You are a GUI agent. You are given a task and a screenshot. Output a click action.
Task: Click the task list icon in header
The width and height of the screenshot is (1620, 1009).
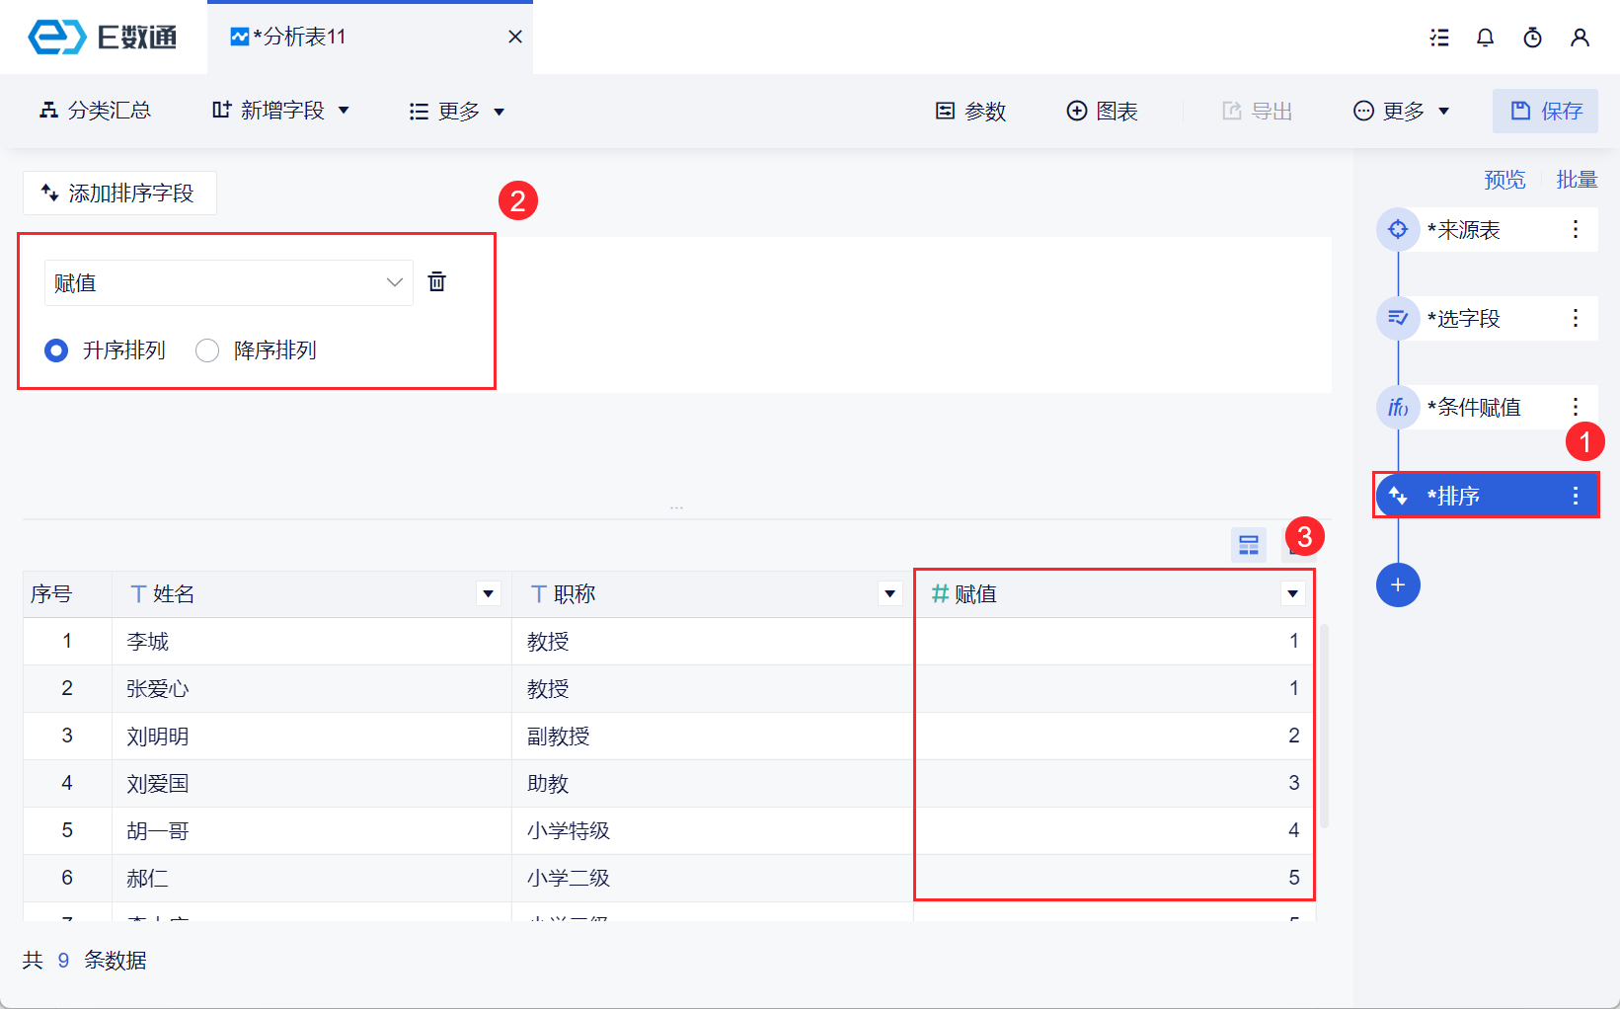1439,38
